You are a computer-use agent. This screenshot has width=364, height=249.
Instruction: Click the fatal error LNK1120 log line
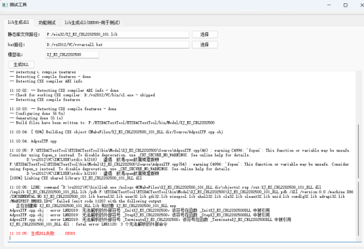89,224
